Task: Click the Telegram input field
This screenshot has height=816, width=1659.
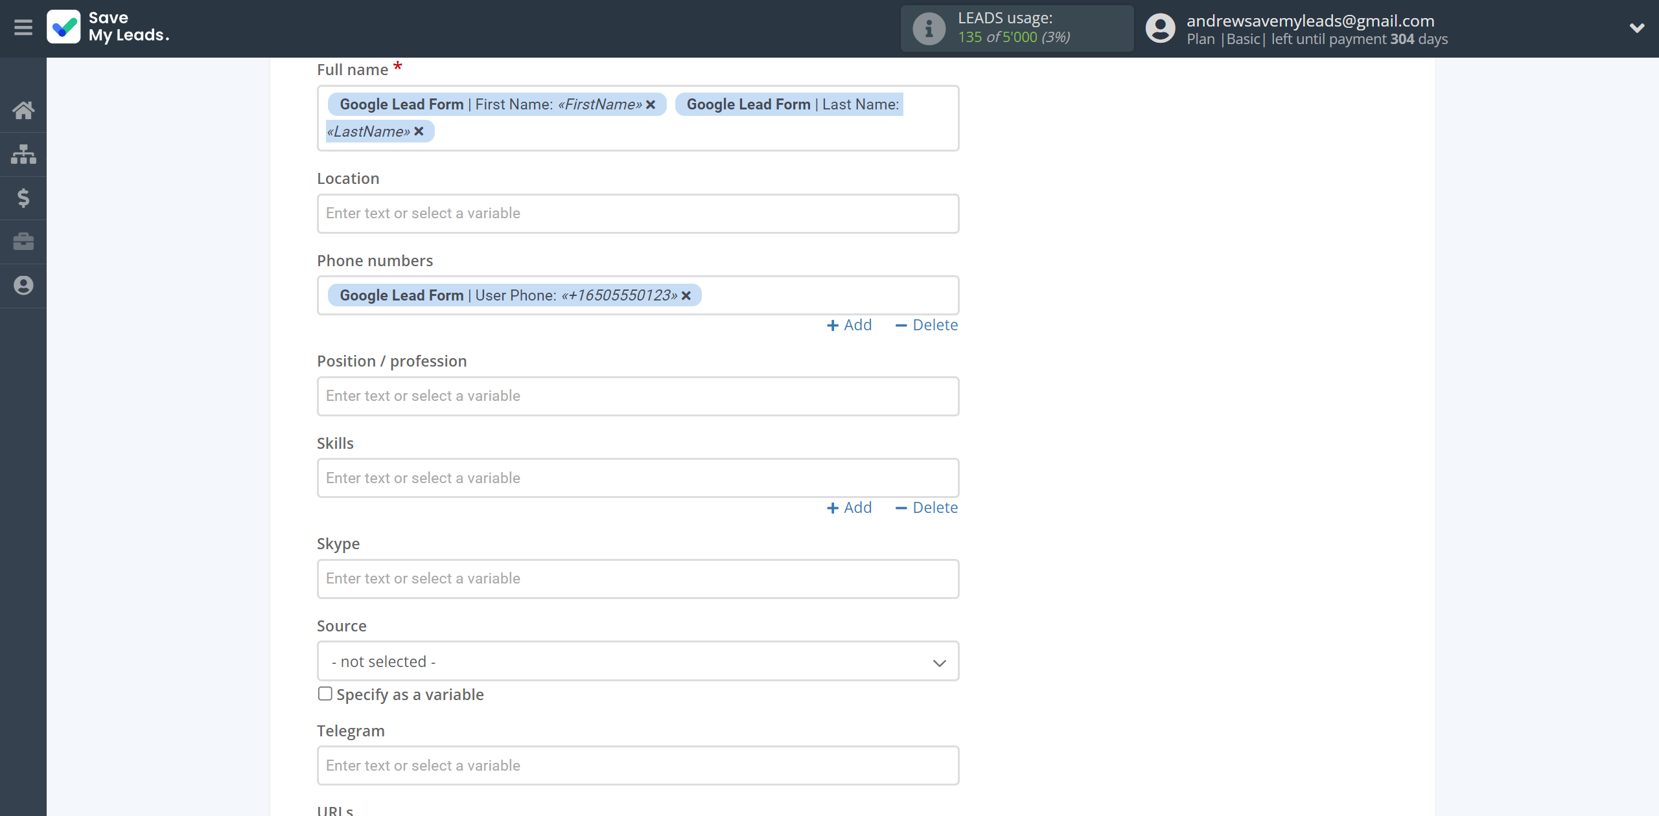Action: pyautogui.click(x=638, y=765)
